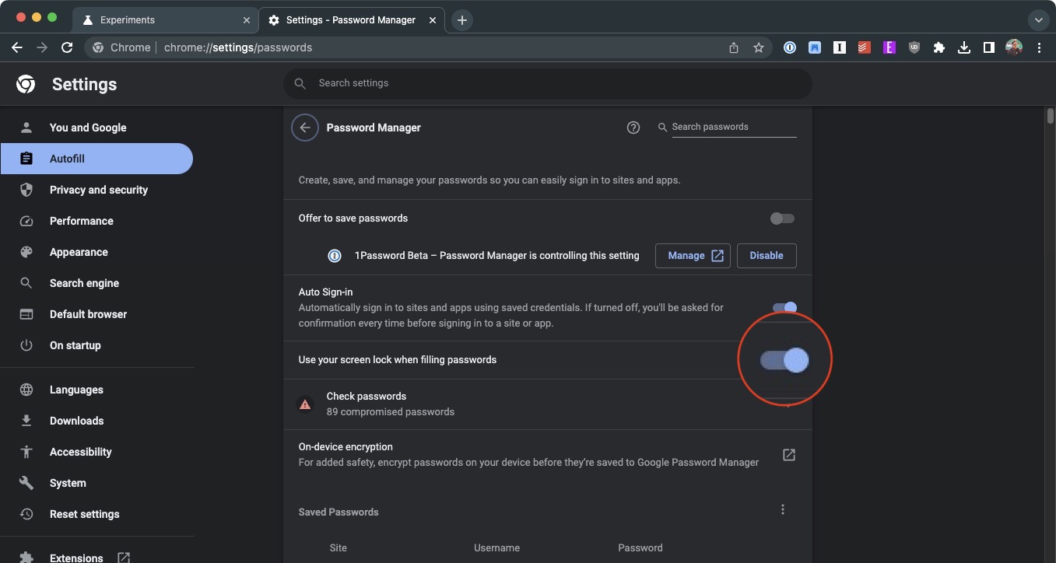Click the Search passwords field
This screenshot has width=1056, height=563.
click(x=734, y=127)
